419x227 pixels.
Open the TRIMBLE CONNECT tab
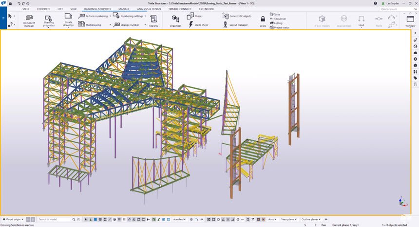click(x=180, y=9)
